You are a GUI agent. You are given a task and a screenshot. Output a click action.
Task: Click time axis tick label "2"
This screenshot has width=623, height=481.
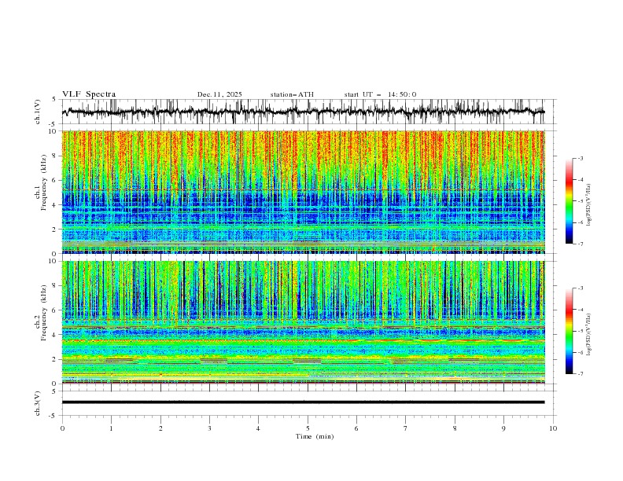(x=160, y=428)
